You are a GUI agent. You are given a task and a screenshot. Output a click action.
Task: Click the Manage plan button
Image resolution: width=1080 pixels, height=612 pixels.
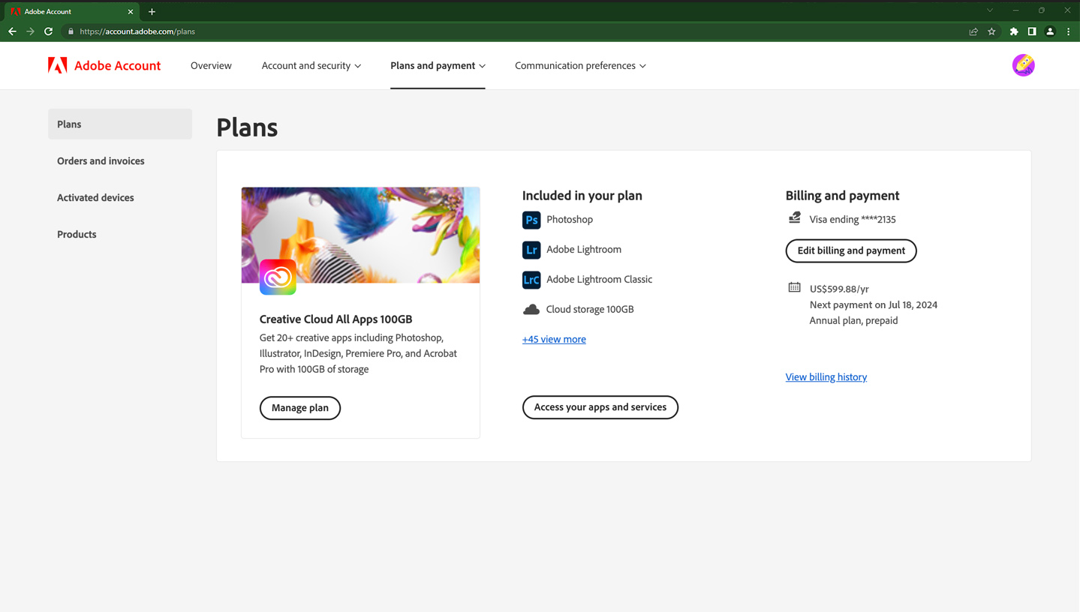299,408
